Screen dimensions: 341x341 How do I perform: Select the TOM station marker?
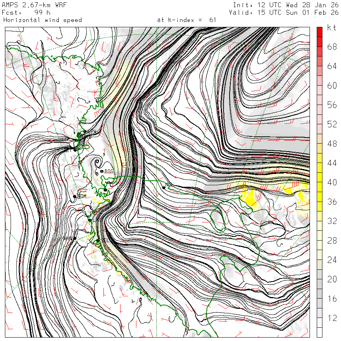[75, 196]
